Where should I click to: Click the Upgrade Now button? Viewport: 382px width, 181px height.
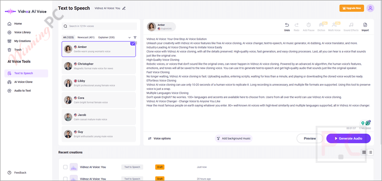pyautogui.click(x=351, y=8)
